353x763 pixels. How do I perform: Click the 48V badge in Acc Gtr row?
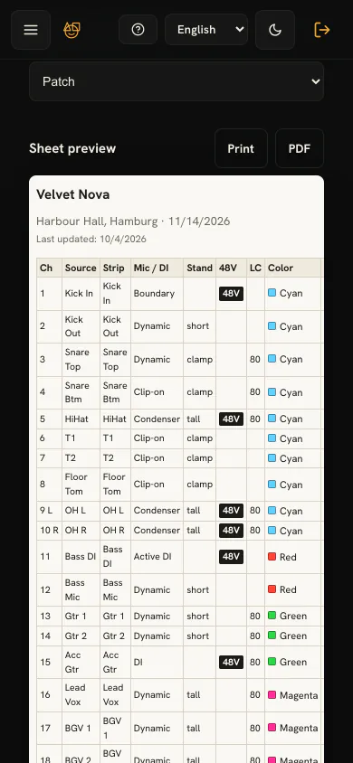click(x=232, y=663)
